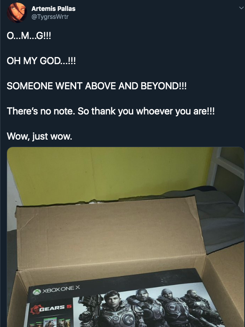Screen dimensions: 245x327
Task: Click the "OH MY GOD...!!!" text line
Action: [x=41, y=61]
